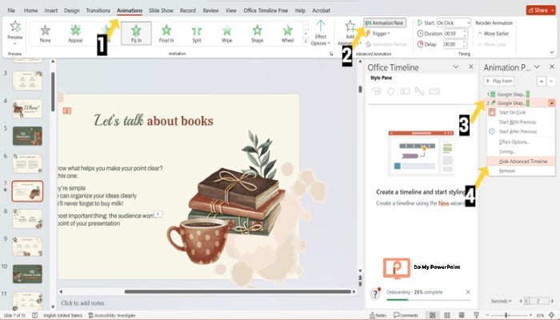
Task: Apply the Wipe animation effect
Action: (x=226, y=34)
